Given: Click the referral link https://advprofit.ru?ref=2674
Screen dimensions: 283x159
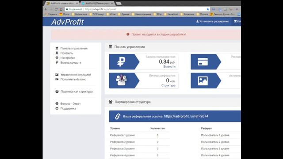Looking at the screenshot, I should pos(186,116).
